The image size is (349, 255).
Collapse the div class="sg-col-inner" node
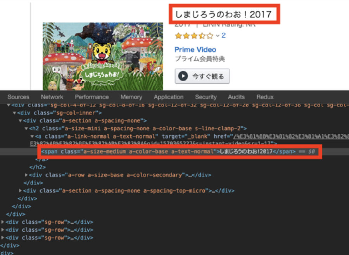coord(14,113)
